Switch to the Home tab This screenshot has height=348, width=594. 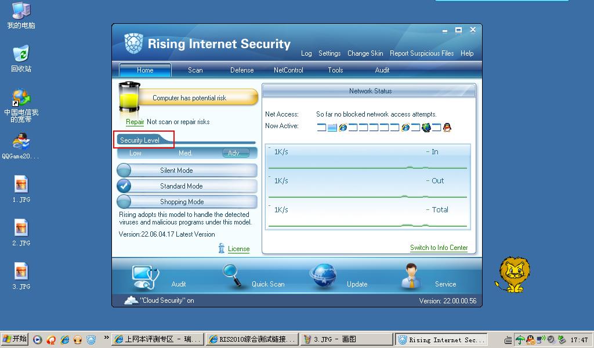(x=145, y=70)
